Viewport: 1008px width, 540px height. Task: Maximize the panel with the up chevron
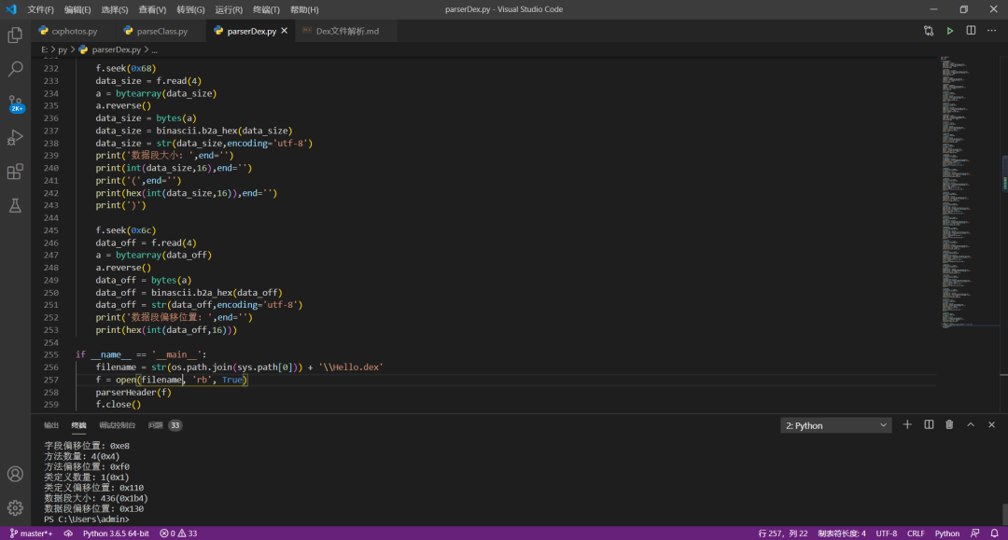[x=971, y=425]
